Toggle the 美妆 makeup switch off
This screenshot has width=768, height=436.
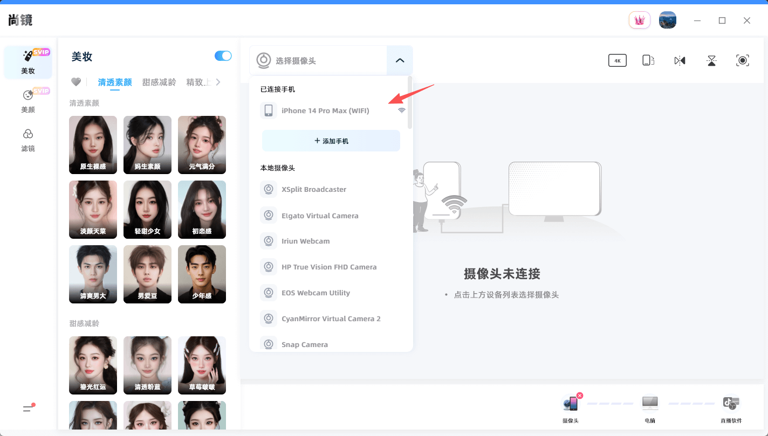coord(223,56)
